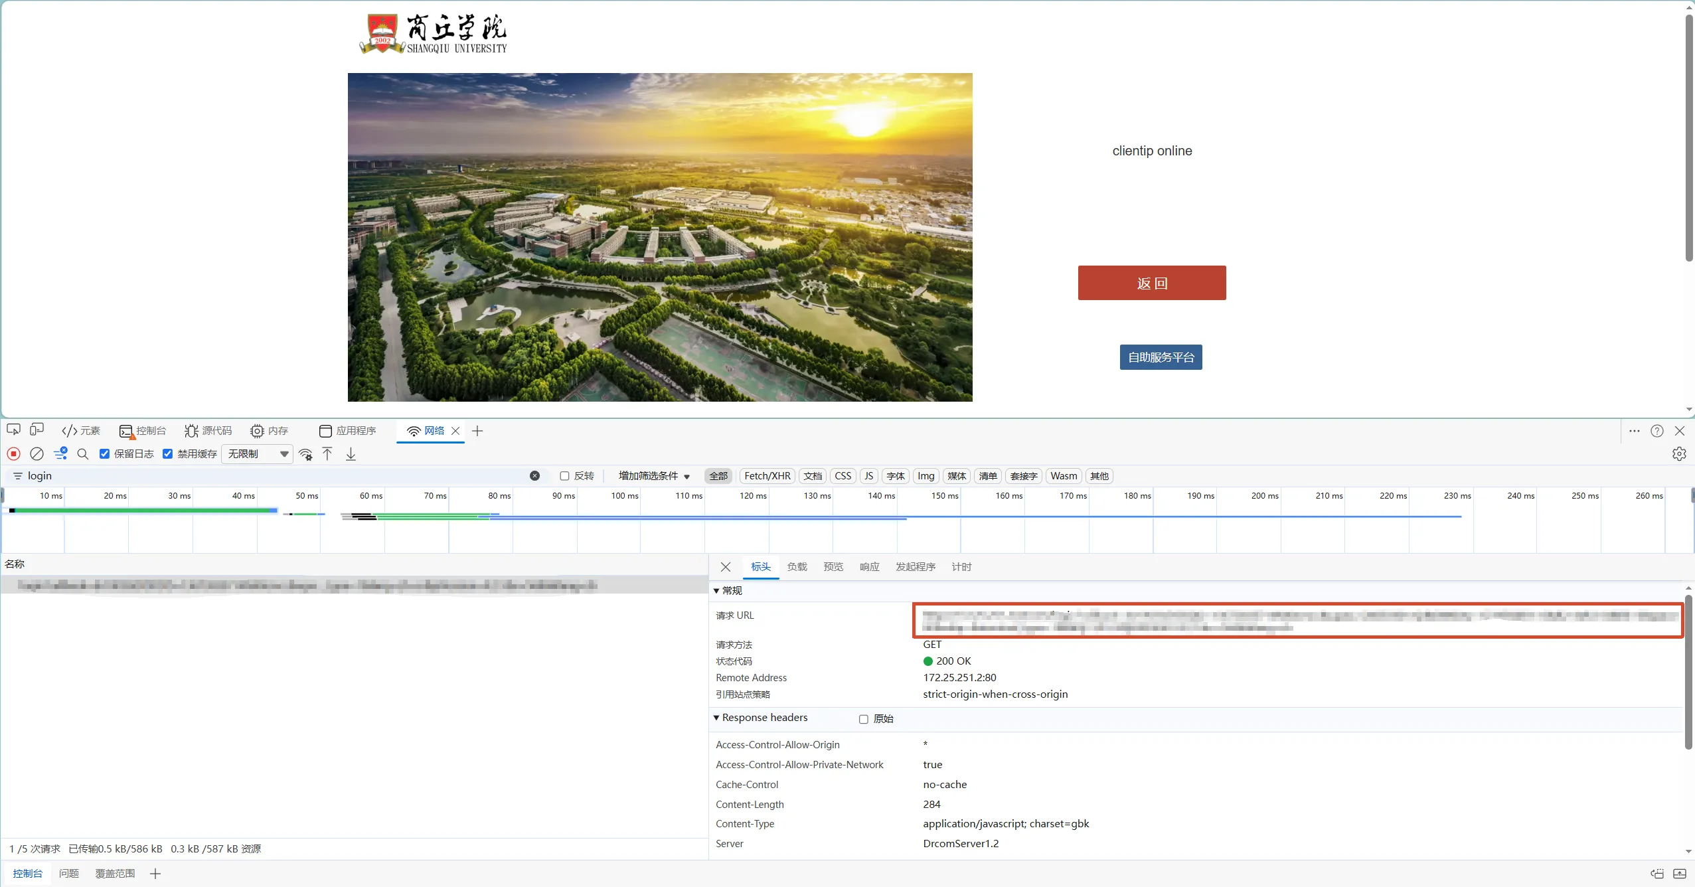
Task: Open the 无限制 throttling dropdown
Action: click(258, 454)
